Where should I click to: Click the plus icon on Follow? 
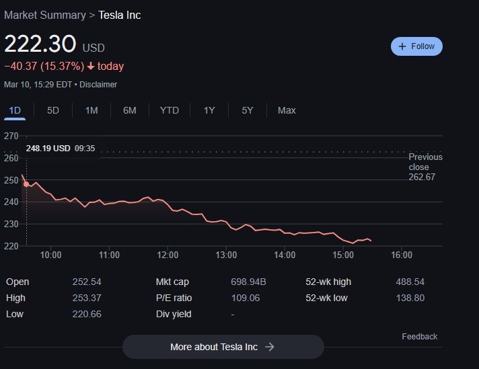pyautogui.click(x=402, y=46)
